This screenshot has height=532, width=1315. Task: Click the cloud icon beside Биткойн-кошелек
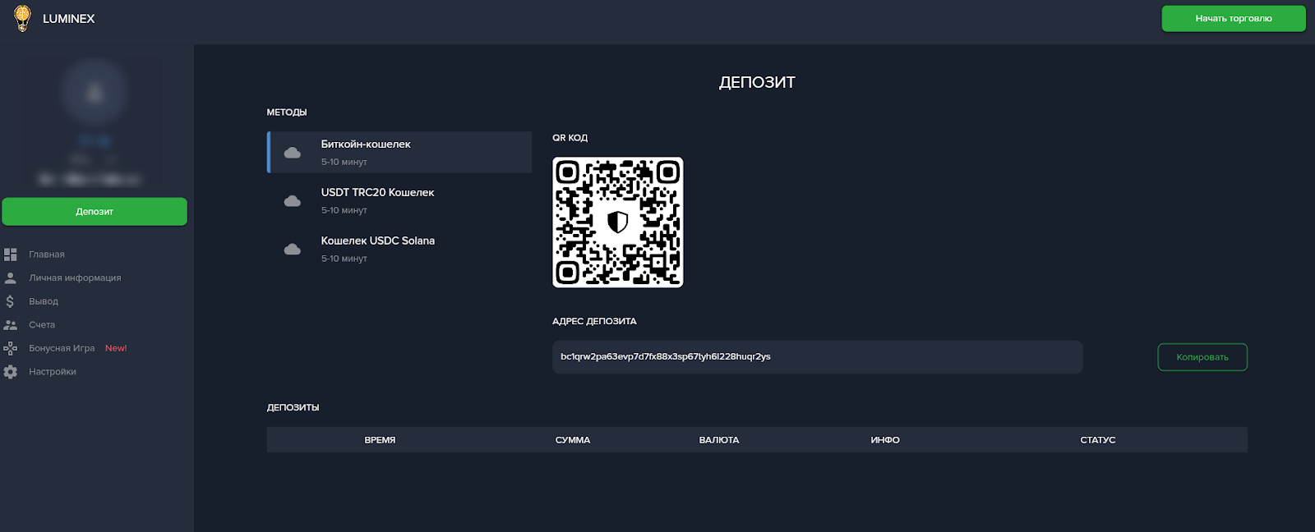coord(293,153)
